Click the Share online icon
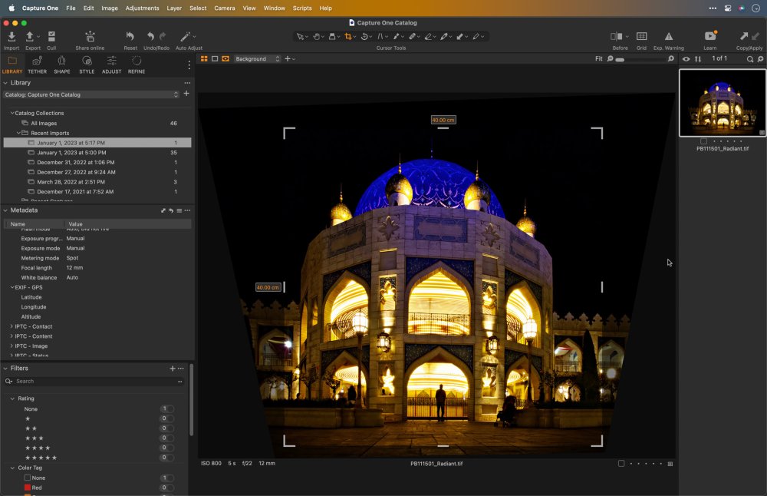 tap(90, 37)
